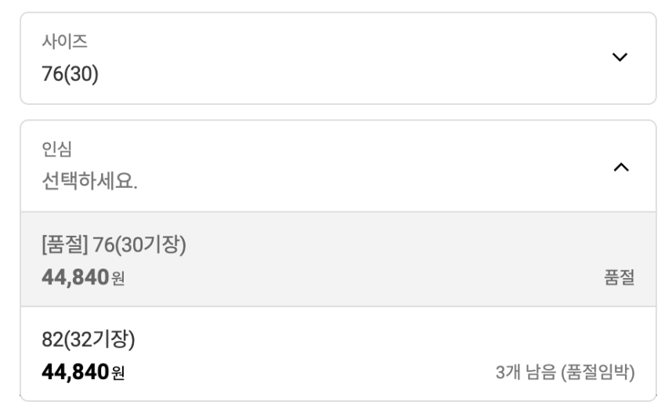The image size is (665, 412).
Task: Click the 사이즈 label
Action: (63, 42)
